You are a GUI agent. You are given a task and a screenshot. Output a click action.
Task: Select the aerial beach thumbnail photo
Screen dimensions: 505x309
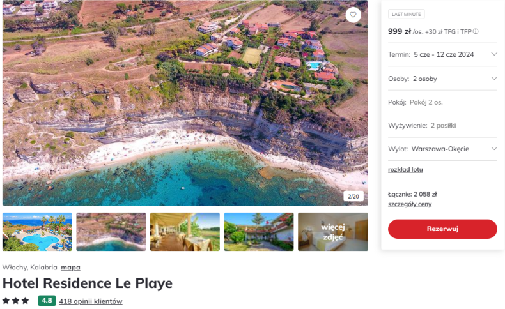coord(111,232)
